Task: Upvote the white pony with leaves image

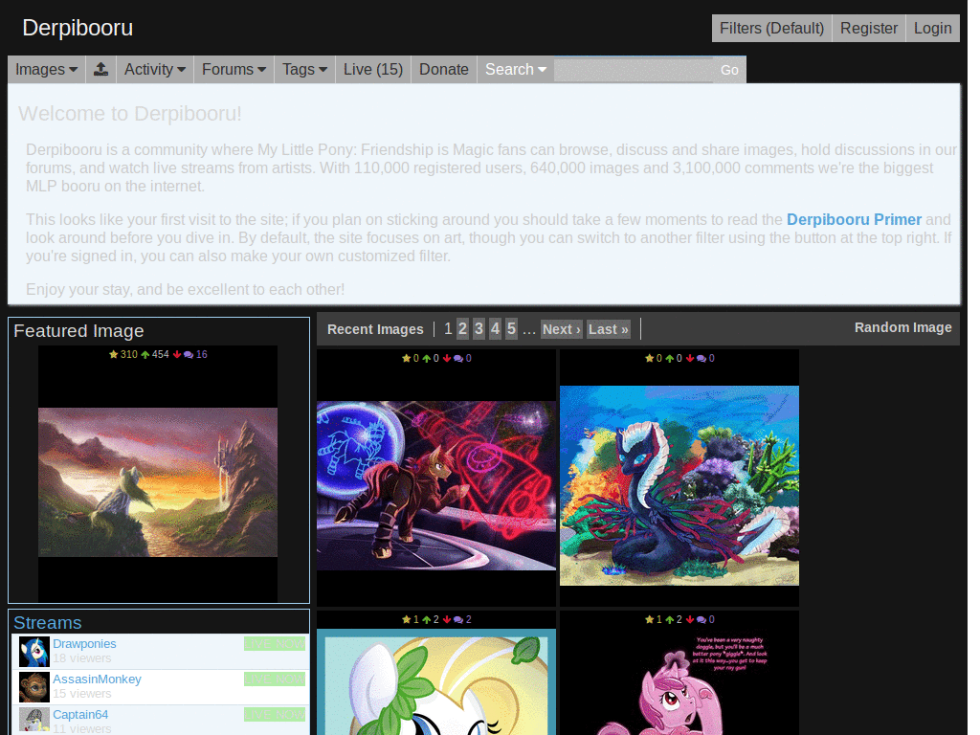Action: [x=426, y=619]
